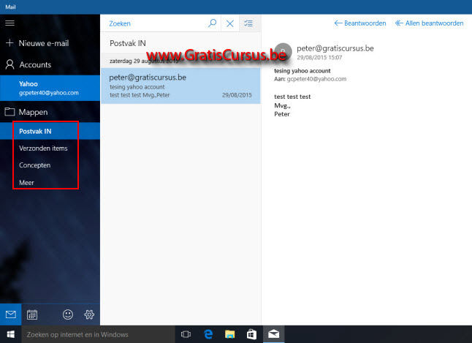Screen dimensions: 472x343
Task: Open the Calendar app icon
Action: pyautogui.click(x=32, y=314)
